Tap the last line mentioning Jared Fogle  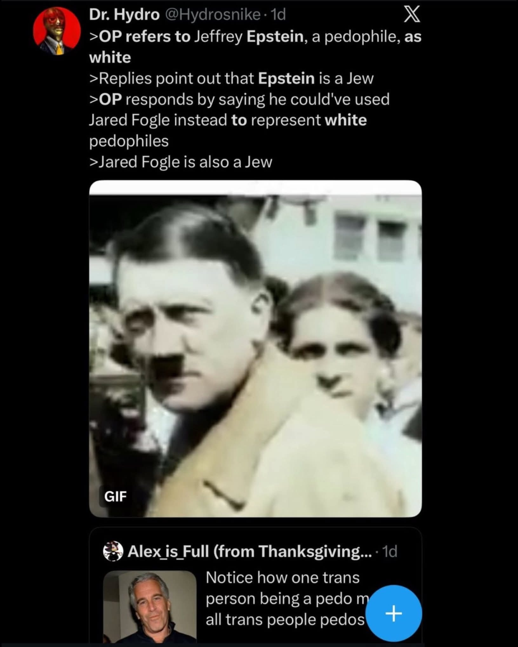pyautogui.click(x=181, y=162)
